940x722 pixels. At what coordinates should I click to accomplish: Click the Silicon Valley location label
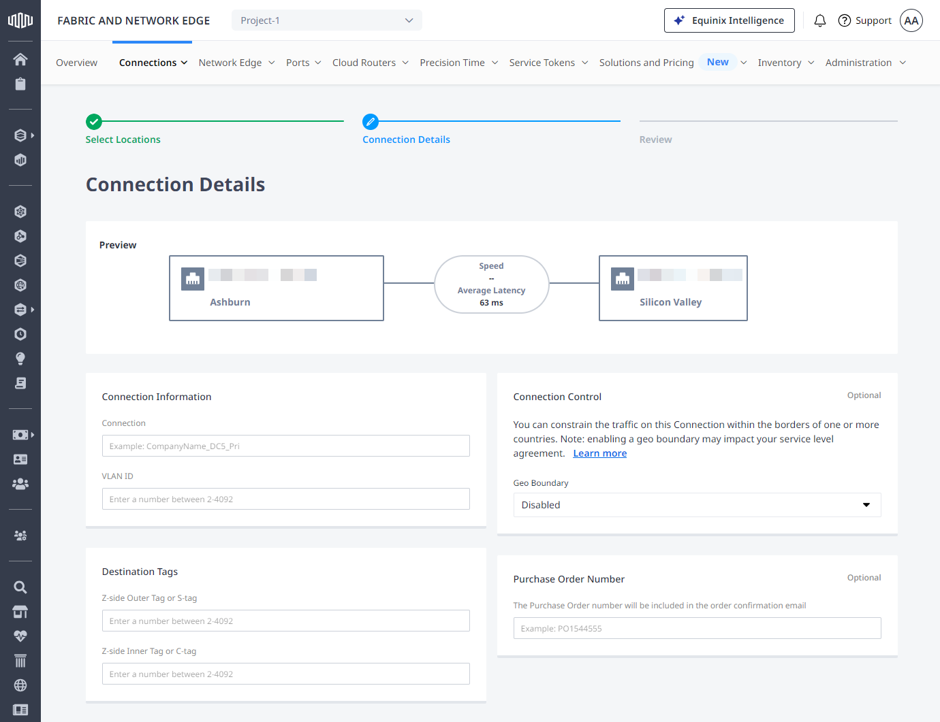670,302
